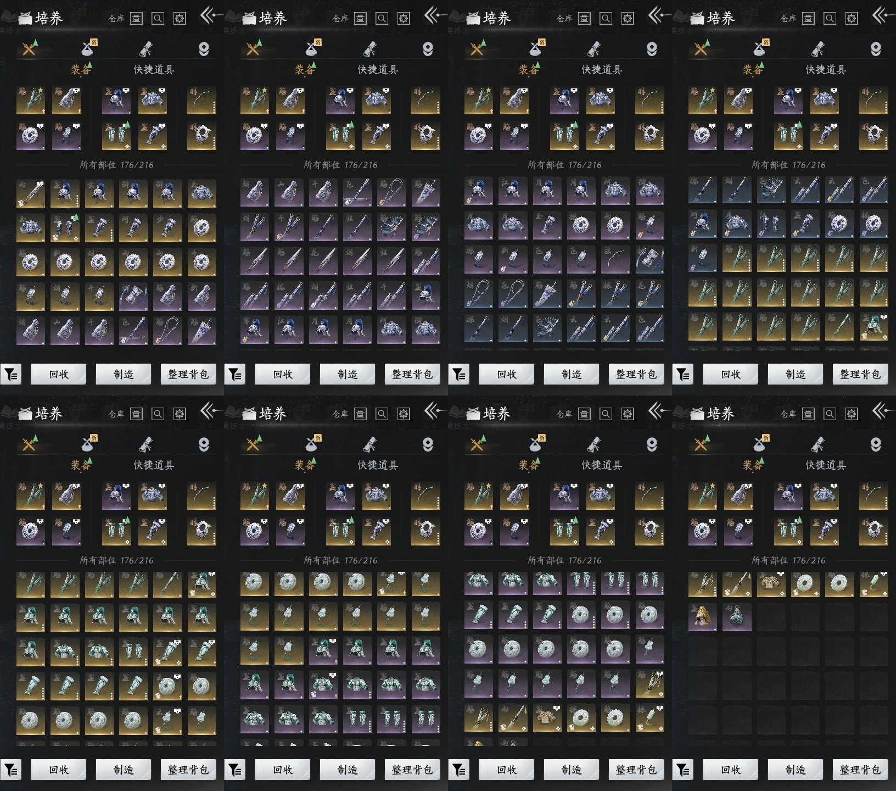Open the filter icon beside 回收 in top-left panel

pyautogui.click(x=11, y=375)
